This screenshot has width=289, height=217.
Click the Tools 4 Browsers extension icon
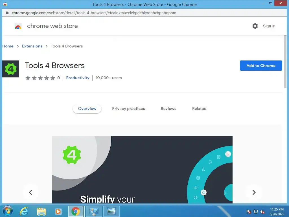(x=11, y=69)
